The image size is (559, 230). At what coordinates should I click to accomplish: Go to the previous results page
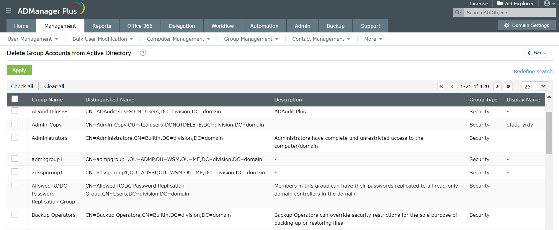point(452,86)
